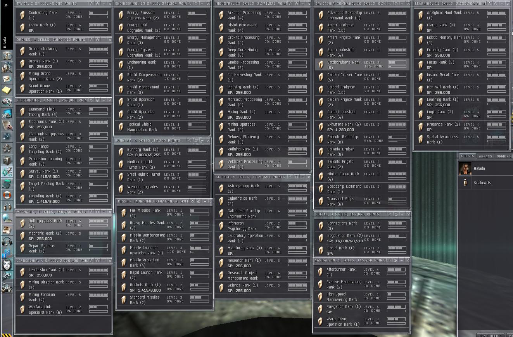Open the star map icon in sidebar
The width and height of the screenshot is (513, 337).
[x=7, y=137]
